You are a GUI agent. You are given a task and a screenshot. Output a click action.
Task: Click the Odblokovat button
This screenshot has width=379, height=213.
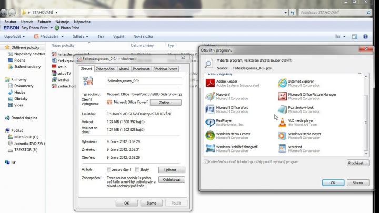pos(172,180)
